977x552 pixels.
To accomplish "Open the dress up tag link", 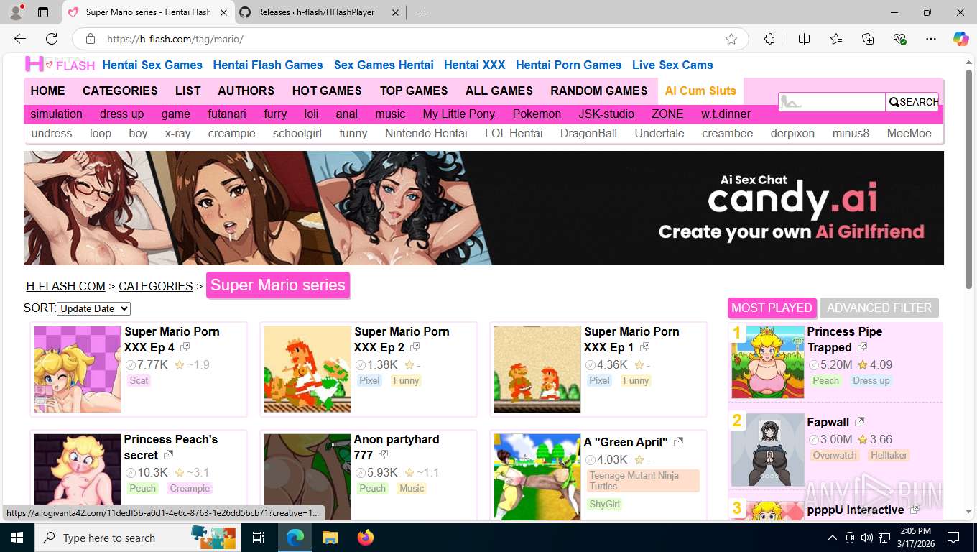I will pos(122,114).
